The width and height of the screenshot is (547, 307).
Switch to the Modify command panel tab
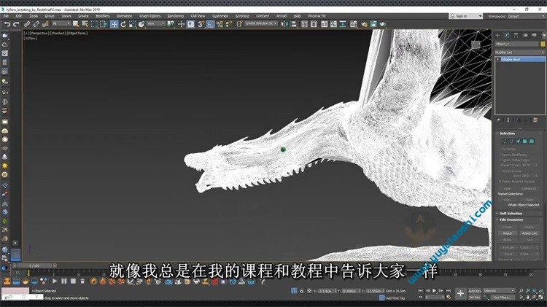(x=507, y=35)
